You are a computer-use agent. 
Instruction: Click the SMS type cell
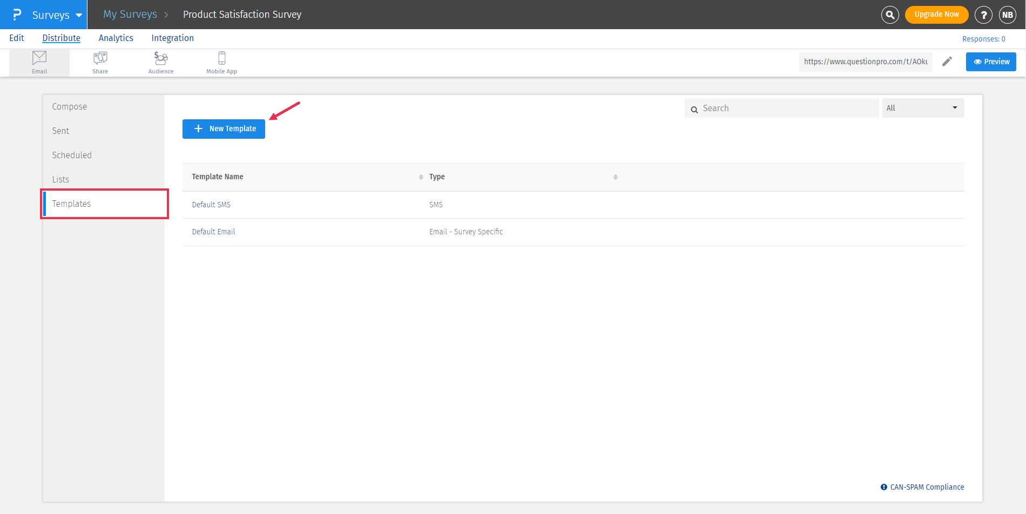(436, 205)
